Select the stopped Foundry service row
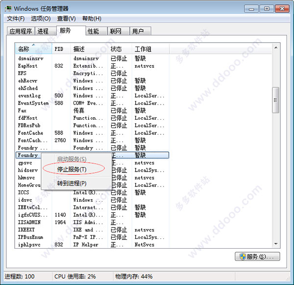This screenshot has width=294, height=285. pyautogui.click(x=92, y=148)
